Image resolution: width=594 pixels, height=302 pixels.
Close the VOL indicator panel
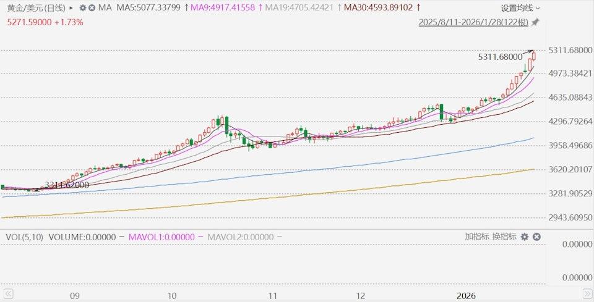[x=536, y=237]
